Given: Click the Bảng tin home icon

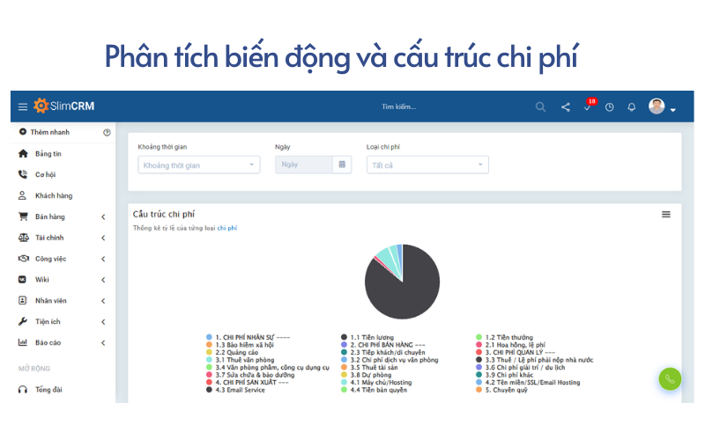Looking at the screenshot, I should pos(23,153).
